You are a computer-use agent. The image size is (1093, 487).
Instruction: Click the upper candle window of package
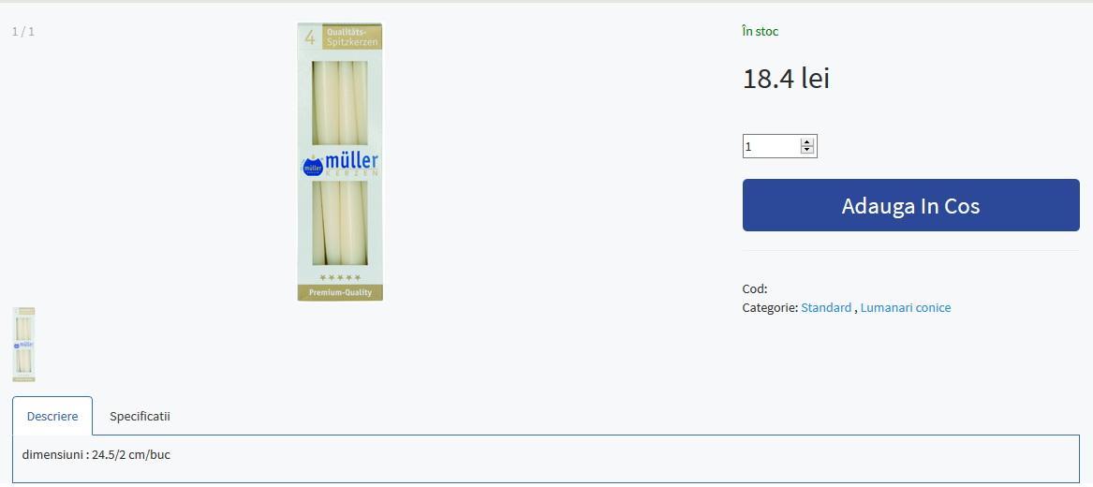click(x=340, y=103)
